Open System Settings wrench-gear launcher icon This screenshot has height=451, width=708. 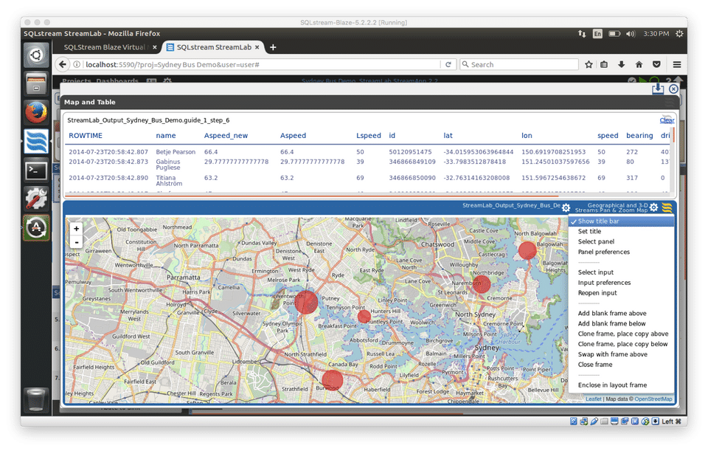[x=36, y=199]
